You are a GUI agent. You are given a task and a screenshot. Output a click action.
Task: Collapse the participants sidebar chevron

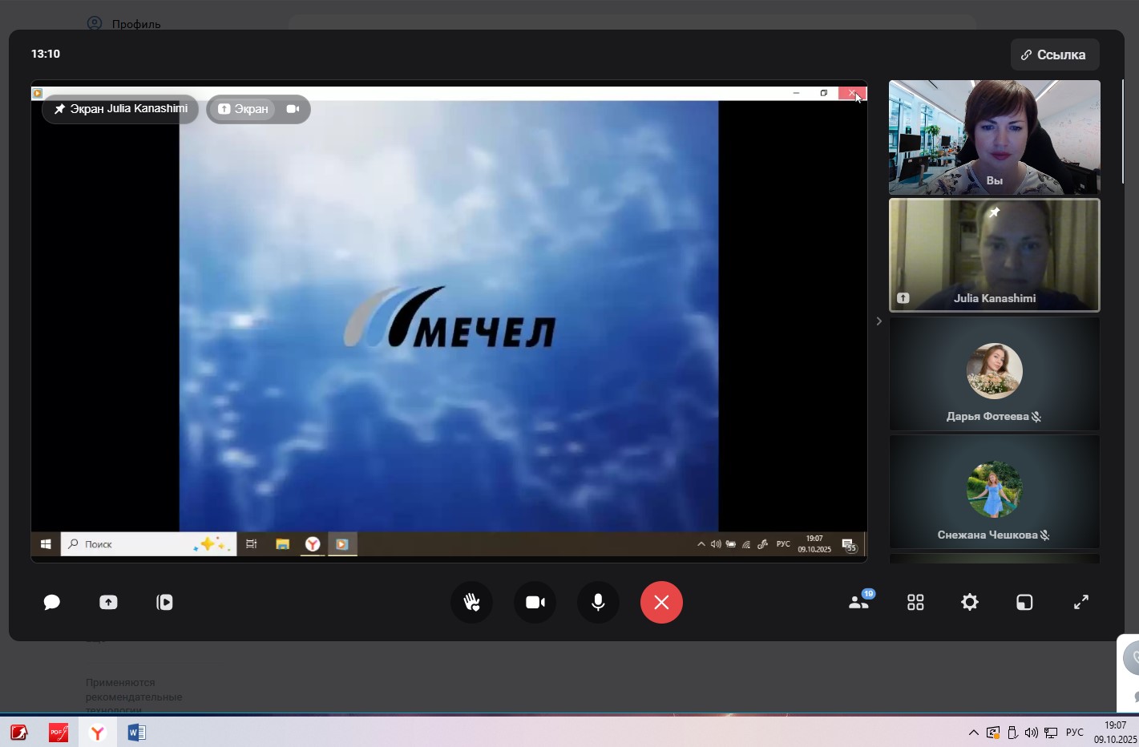tap(878, 321)
